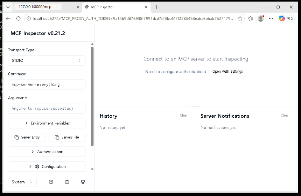
Task: Focus the Arguments input field
Action: pos(47,108)
